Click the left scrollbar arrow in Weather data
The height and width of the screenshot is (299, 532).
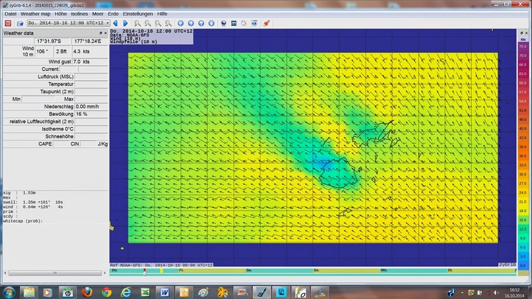coord(5,273)
